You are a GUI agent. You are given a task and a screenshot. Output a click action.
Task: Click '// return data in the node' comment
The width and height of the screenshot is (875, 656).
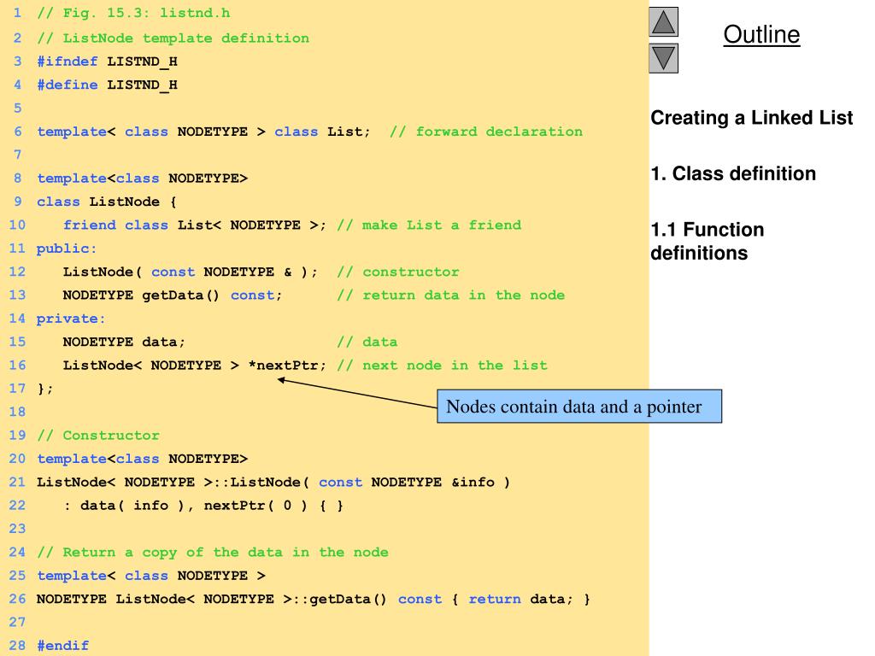[x=451, y=295]
